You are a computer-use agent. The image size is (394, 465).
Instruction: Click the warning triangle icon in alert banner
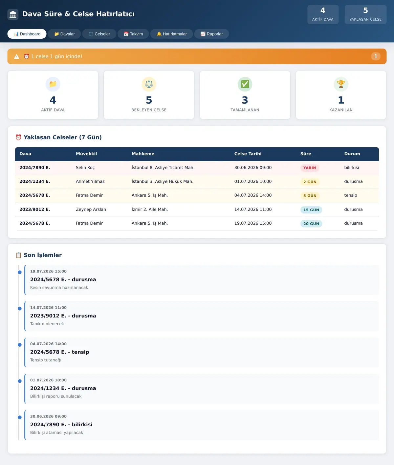coord(17,57)
